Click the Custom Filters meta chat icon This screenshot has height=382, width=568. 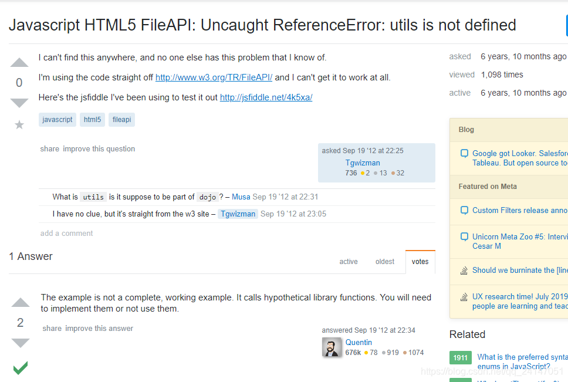[x=464, y=210]
